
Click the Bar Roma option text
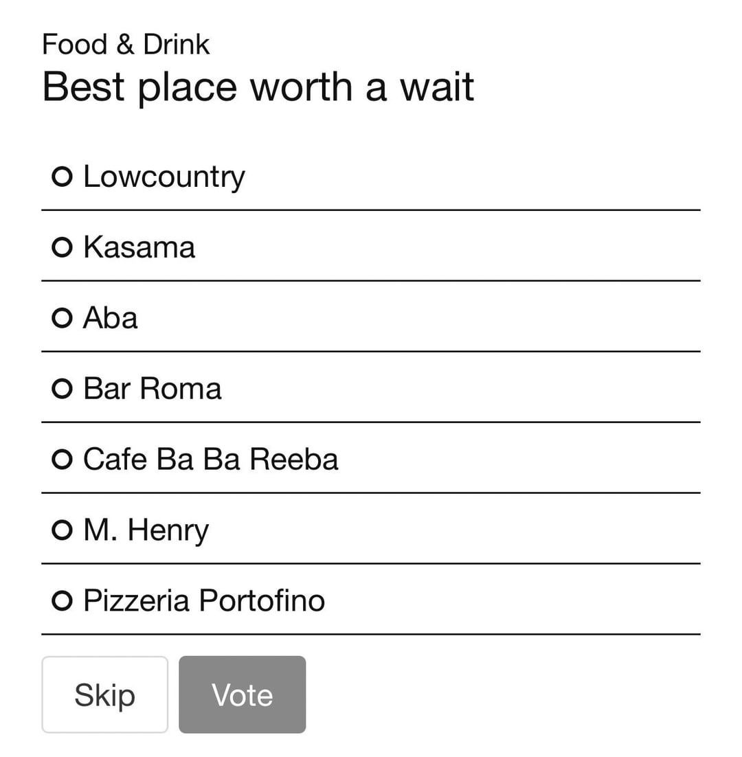coord(152,389)
